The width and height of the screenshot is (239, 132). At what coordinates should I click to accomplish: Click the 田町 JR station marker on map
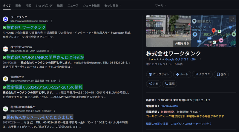[x=214, y=42]
